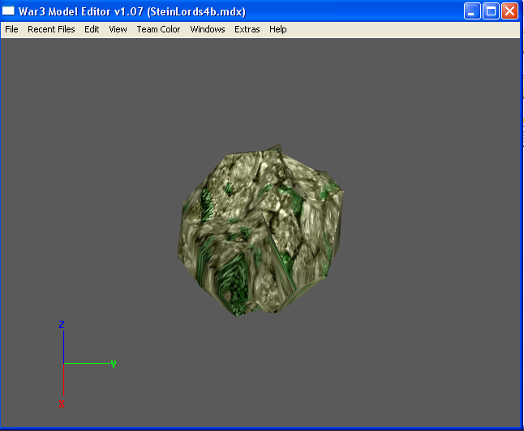Open the Help menu

(x=278, y=29)
